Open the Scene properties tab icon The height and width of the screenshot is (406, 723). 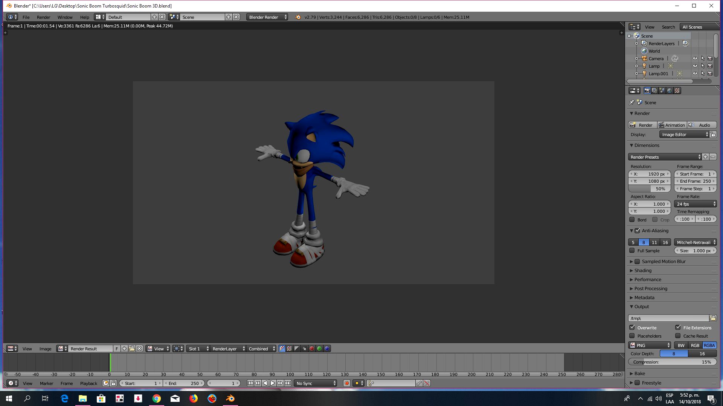[x=662, y=91]
